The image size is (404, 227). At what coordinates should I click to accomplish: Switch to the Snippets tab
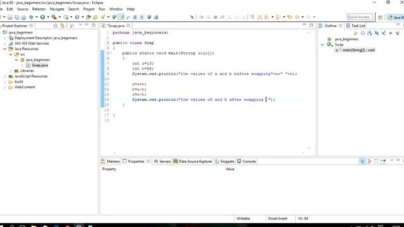point(225,161)
